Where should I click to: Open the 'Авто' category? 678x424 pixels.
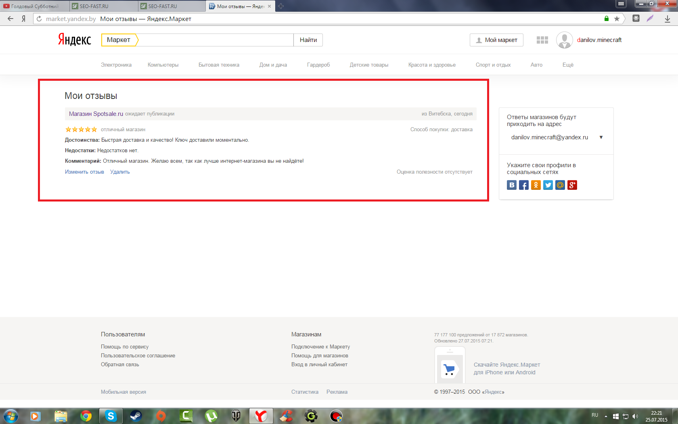[536, 65]
